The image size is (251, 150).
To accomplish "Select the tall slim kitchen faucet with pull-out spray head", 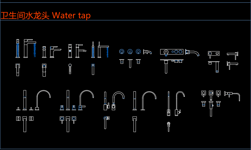I will tap(180, 104).
